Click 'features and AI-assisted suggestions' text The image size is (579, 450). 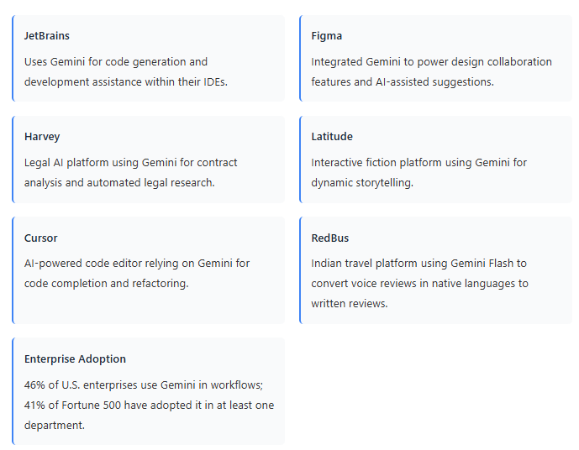pos(403,82)
